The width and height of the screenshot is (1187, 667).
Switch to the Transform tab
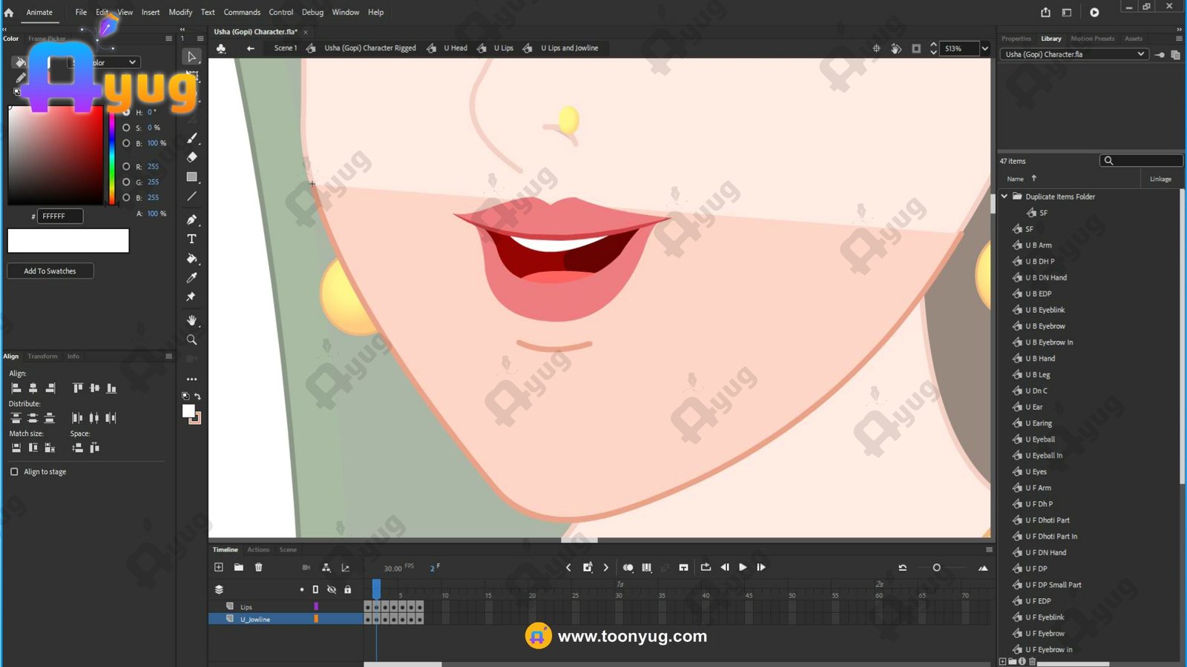point(42,356)
